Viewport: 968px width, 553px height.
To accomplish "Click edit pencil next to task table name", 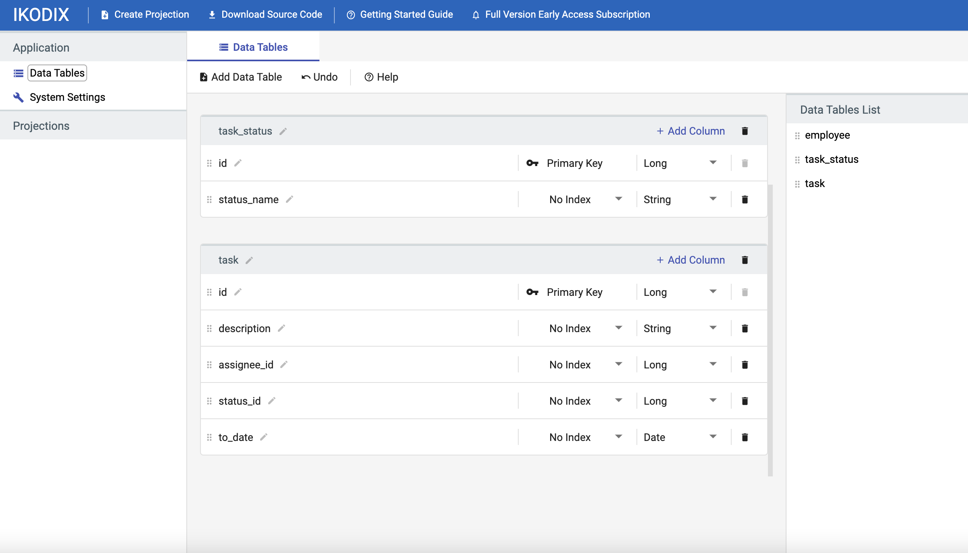I will click(x=249, y=260).
